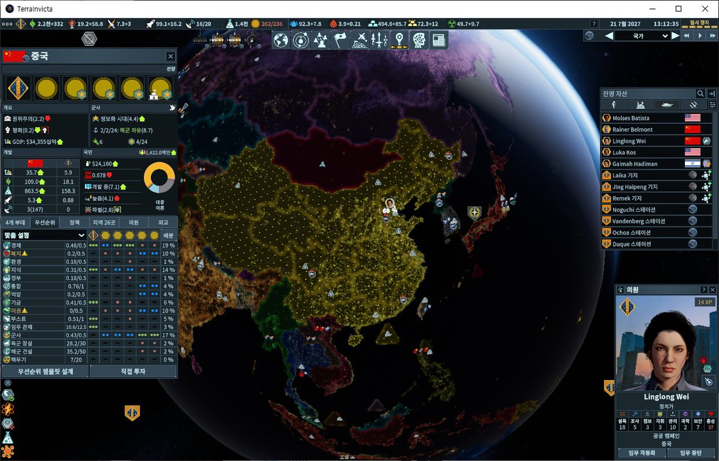Open the 국가 map mode dropdown
Viewport: 719px width, 461px height.
pos(642,35)
